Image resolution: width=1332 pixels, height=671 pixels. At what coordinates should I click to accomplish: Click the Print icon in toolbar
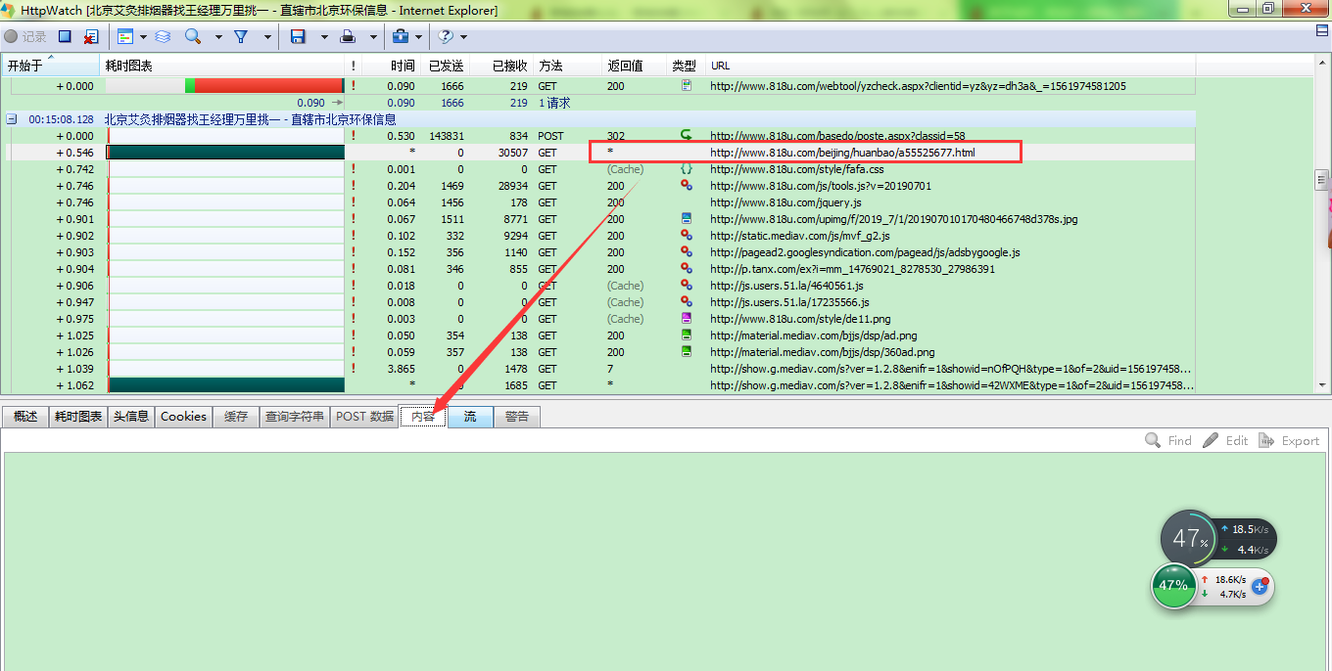click(348, 36)
